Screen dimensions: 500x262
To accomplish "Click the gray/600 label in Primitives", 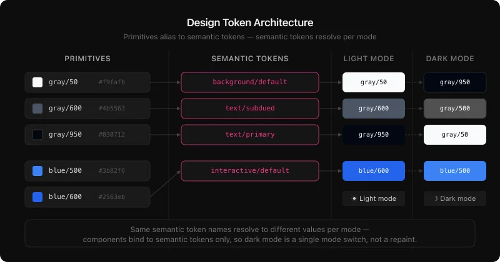I will 65,109.
